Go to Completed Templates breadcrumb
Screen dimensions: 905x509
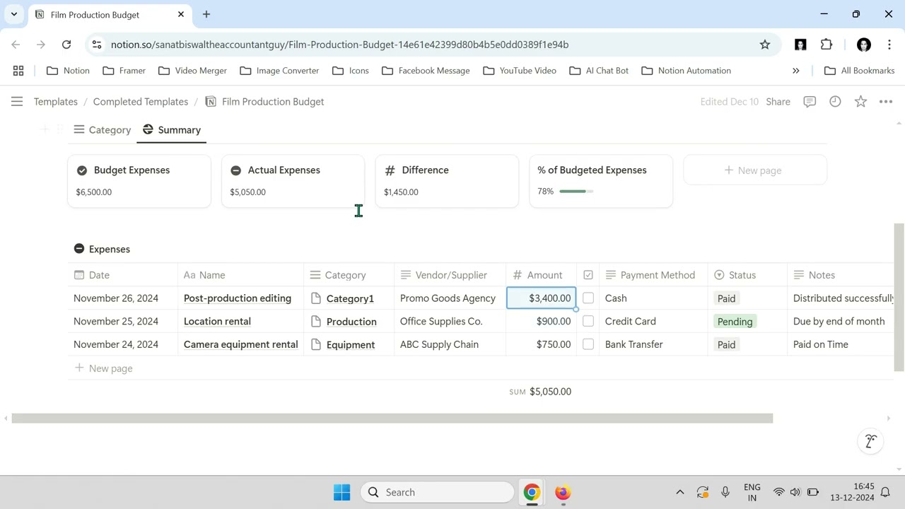click(x=141, y=102)
